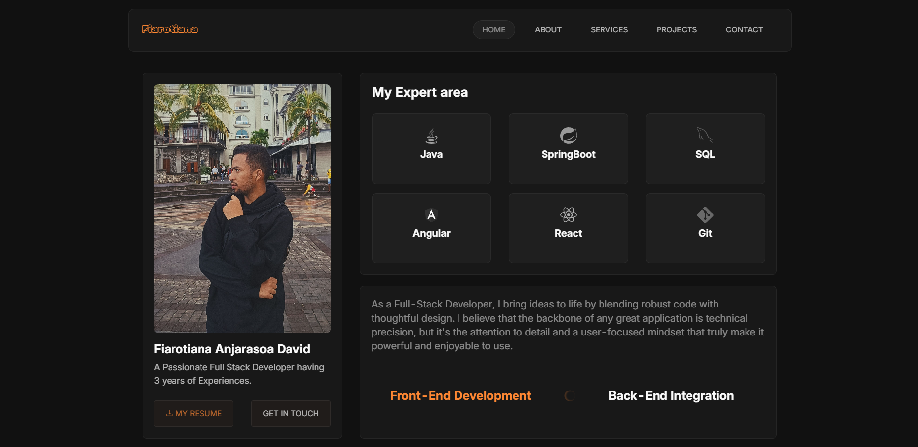Open the HOME nav item
The width and height of the screenshot is (918, 447).
coord(493,29)
